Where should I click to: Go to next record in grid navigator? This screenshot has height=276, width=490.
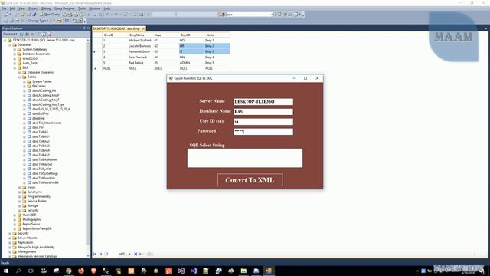click(x=129, y=254)
